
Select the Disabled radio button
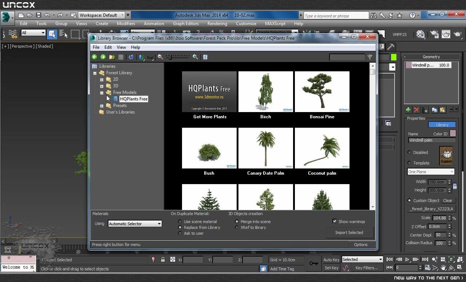409,152
